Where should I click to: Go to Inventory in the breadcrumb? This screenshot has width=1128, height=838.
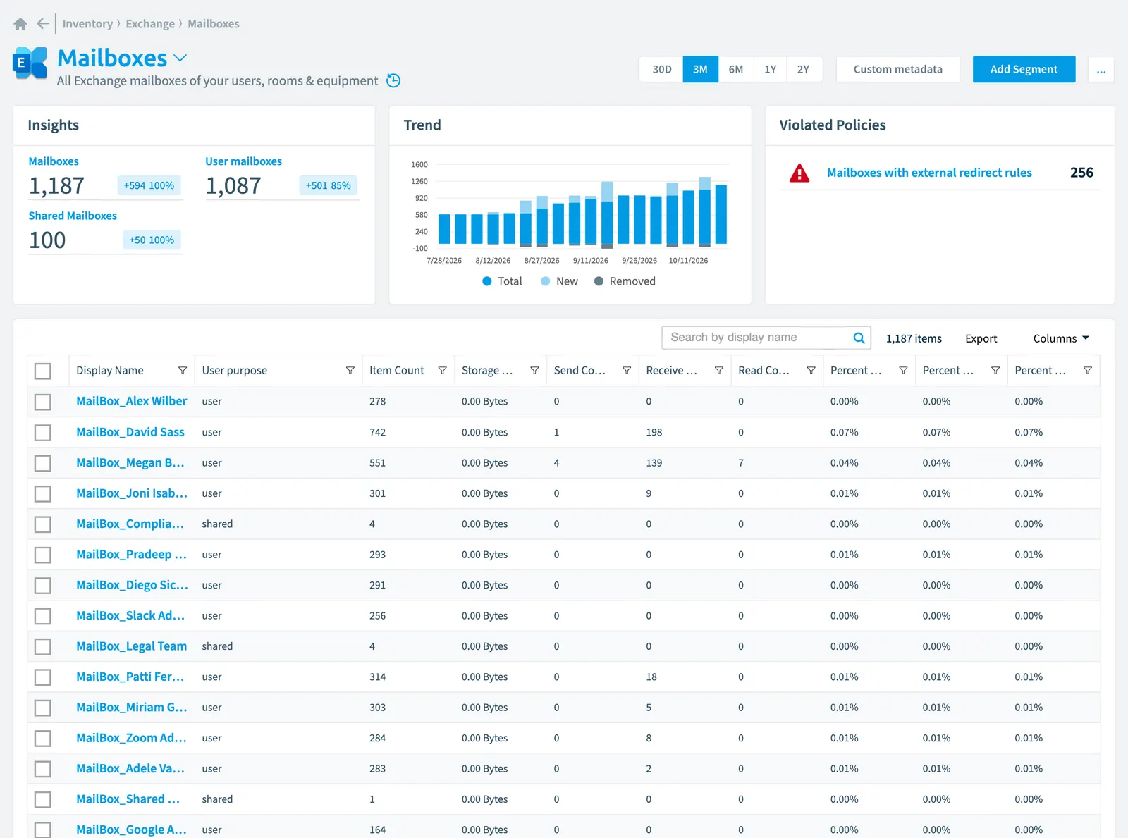click(x=87, y=24)
